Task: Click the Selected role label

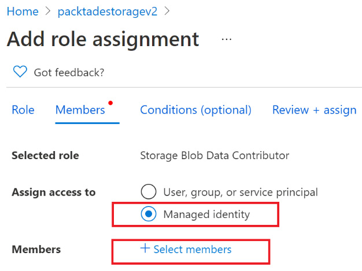Action: pyautogui.click(x=45, y=156)
